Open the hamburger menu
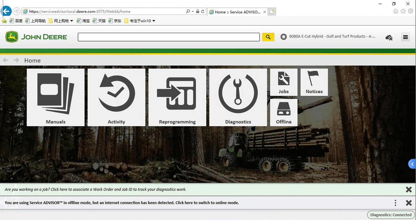The height and width of the screenshot is (220, 416). pos(405,37)
